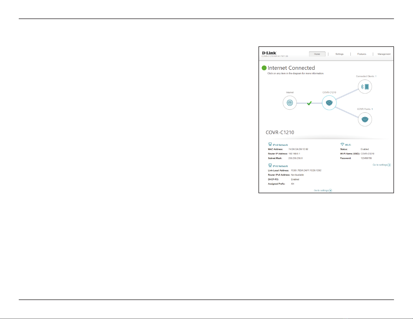
Task: Click the subnet mask 255.255.255.0
Action: tap(295, 158)
